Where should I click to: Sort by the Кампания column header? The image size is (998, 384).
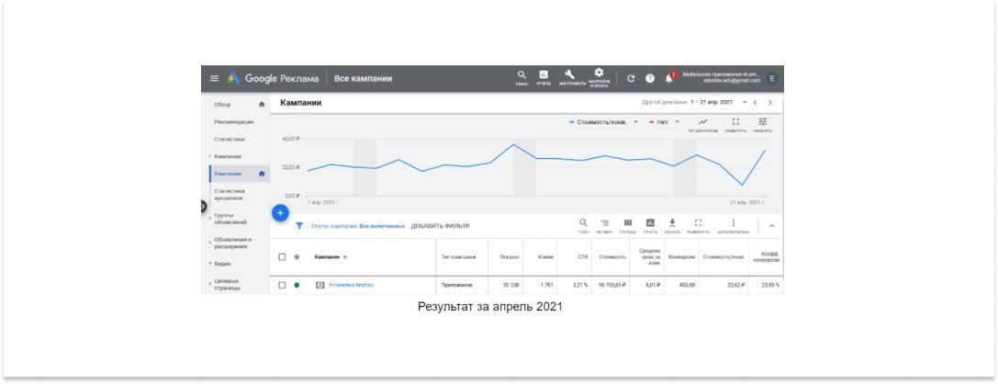[331, 257]
